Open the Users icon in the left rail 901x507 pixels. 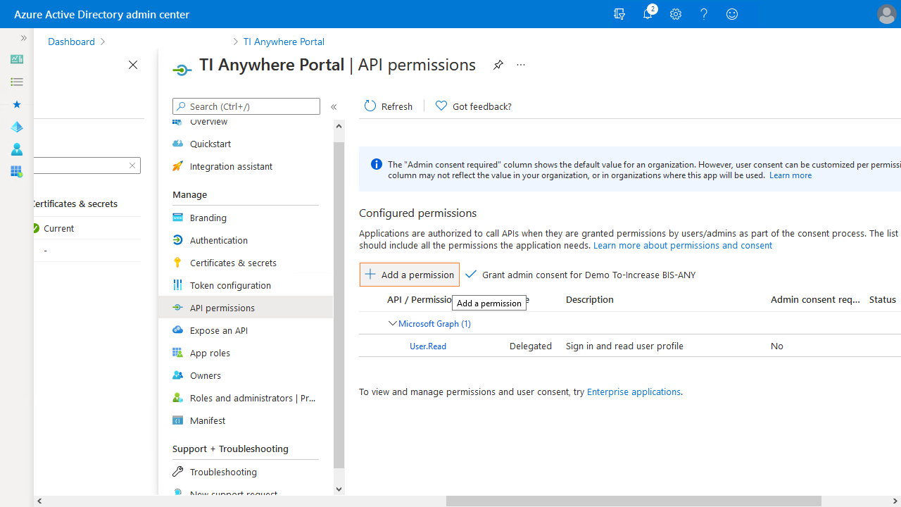17,149
